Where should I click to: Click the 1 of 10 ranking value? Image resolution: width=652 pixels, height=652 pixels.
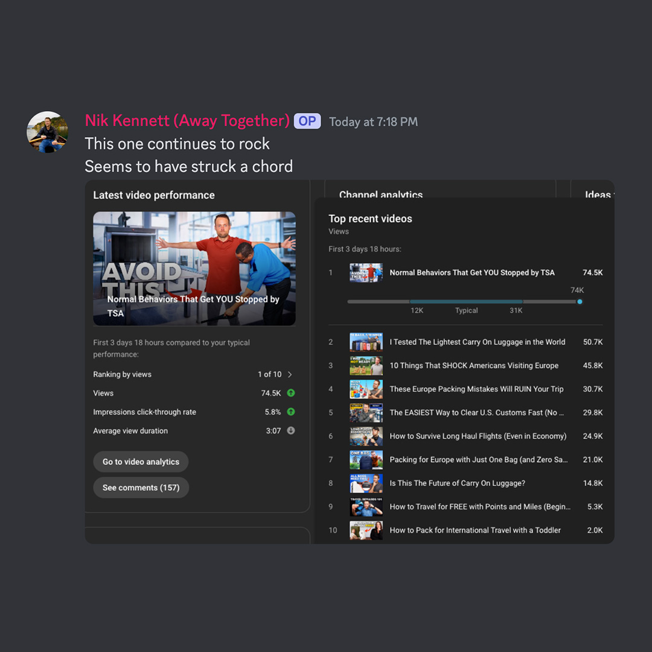pos(269,374)
